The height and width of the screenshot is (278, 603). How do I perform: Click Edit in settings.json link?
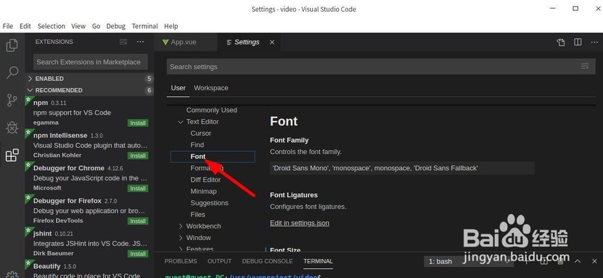(x=300, y=223)
